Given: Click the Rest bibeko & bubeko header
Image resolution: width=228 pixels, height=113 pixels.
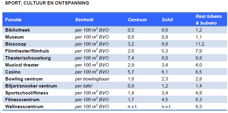Looking at the screenshot, I should click(209, 20).
